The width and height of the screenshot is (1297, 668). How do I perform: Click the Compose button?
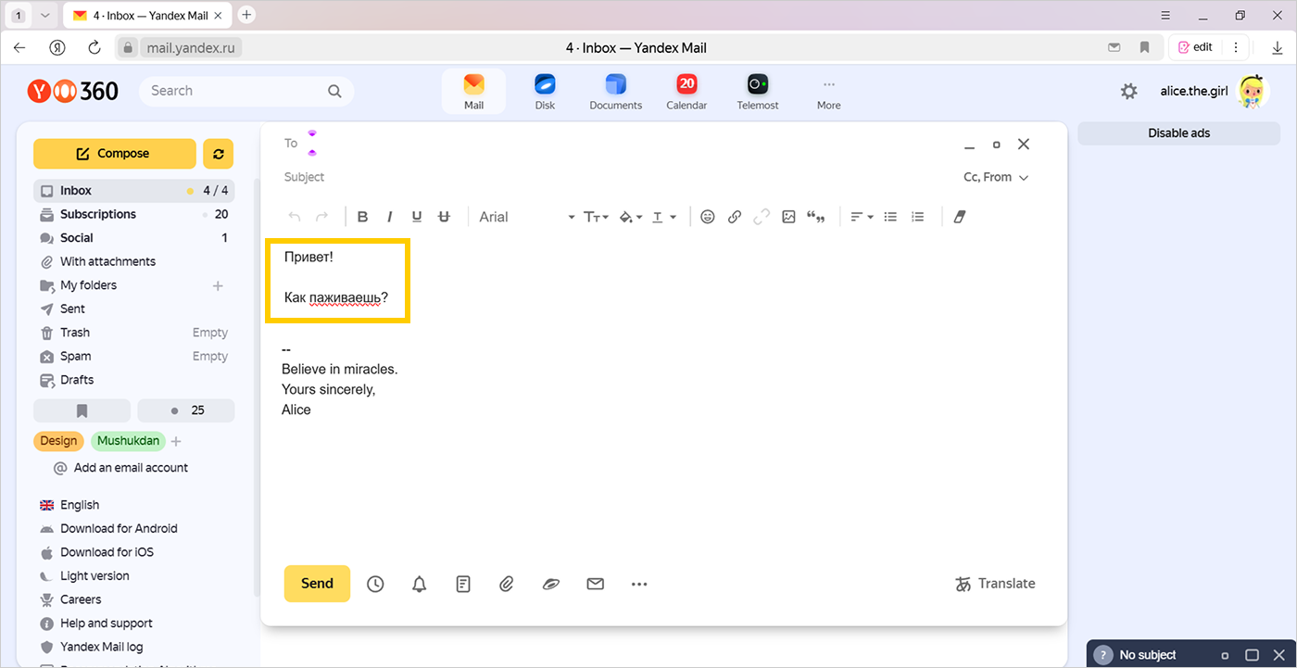[114, 154]
